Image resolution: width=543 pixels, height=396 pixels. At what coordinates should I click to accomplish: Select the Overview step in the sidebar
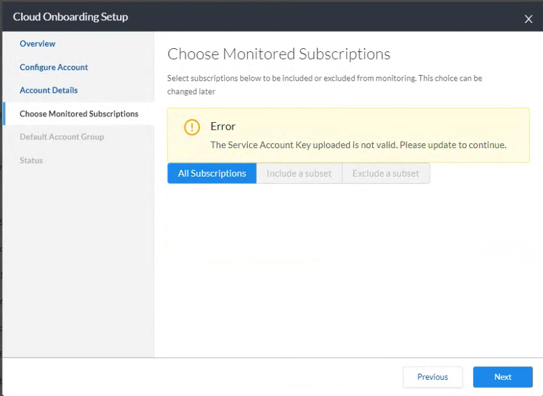tap(37, 43)
